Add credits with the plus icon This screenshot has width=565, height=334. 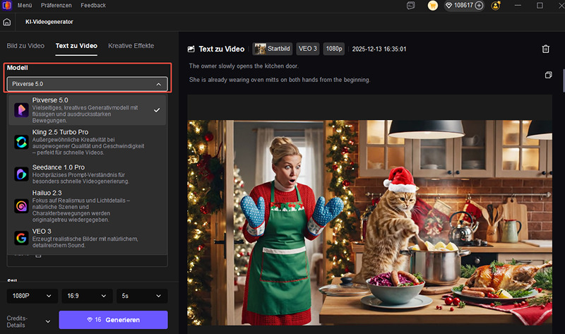[479, 6]
